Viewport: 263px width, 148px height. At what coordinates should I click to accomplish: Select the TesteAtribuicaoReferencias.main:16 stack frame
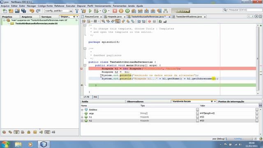tap(37, 23)
